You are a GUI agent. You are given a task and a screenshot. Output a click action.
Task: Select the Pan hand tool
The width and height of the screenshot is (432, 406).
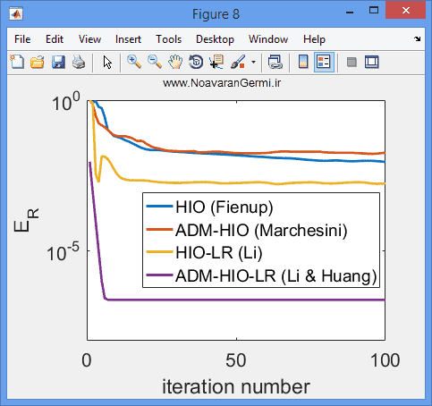(175, 62)
